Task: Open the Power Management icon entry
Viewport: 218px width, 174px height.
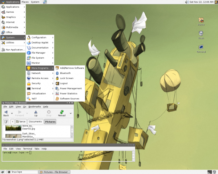Action: click(x=57, y=88)
